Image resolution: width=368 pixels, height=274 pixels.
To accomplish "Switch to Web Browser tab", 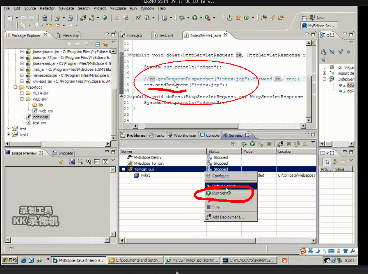I will (182, 136).
